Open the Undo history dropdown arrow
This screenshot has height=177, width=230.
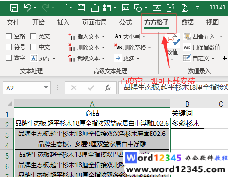coord(35,8)
